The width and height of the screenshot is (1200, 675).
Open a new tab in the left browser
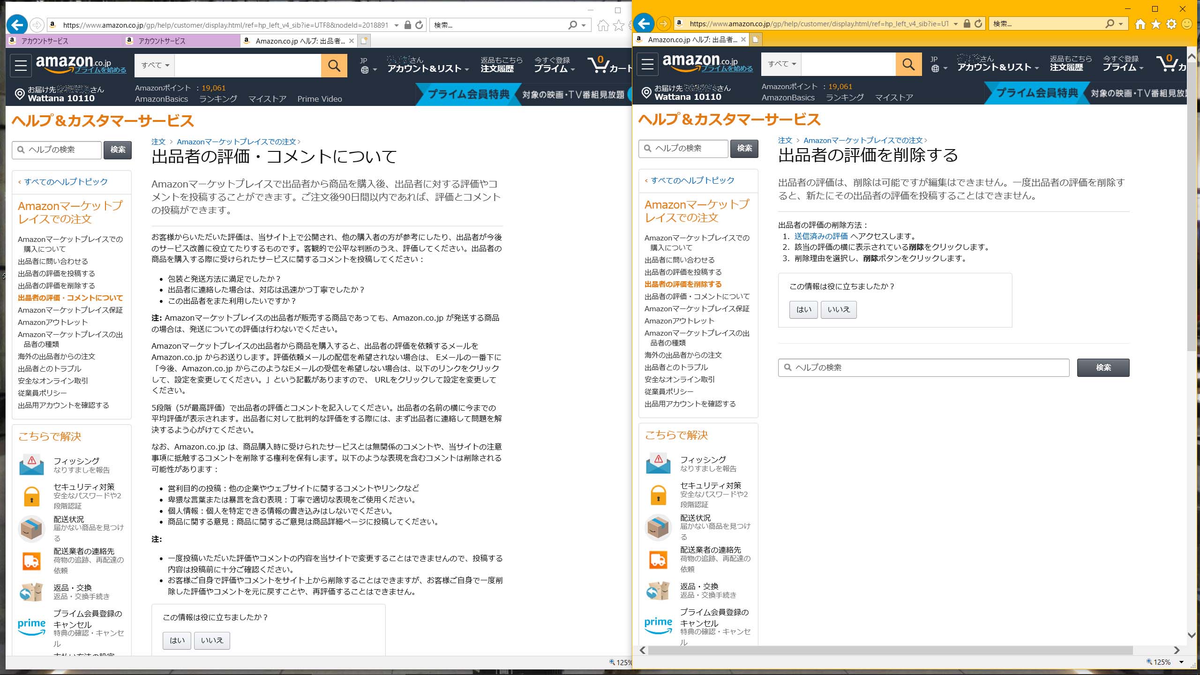pos(364,41)
